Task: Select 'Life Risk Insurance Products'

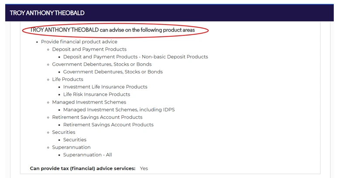Action: coord(97,94)
